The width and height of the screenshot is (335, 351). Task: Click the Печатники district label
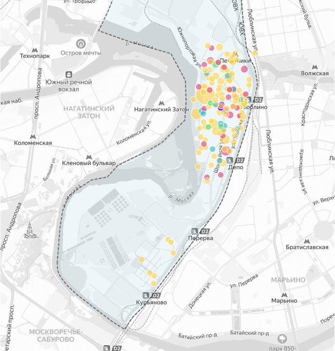235,61
